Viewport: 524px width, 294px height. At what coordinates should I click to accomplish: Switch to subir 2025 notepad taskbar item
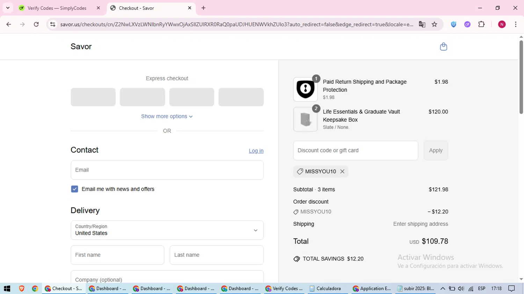pyautogui.click(x=416, y=288)
